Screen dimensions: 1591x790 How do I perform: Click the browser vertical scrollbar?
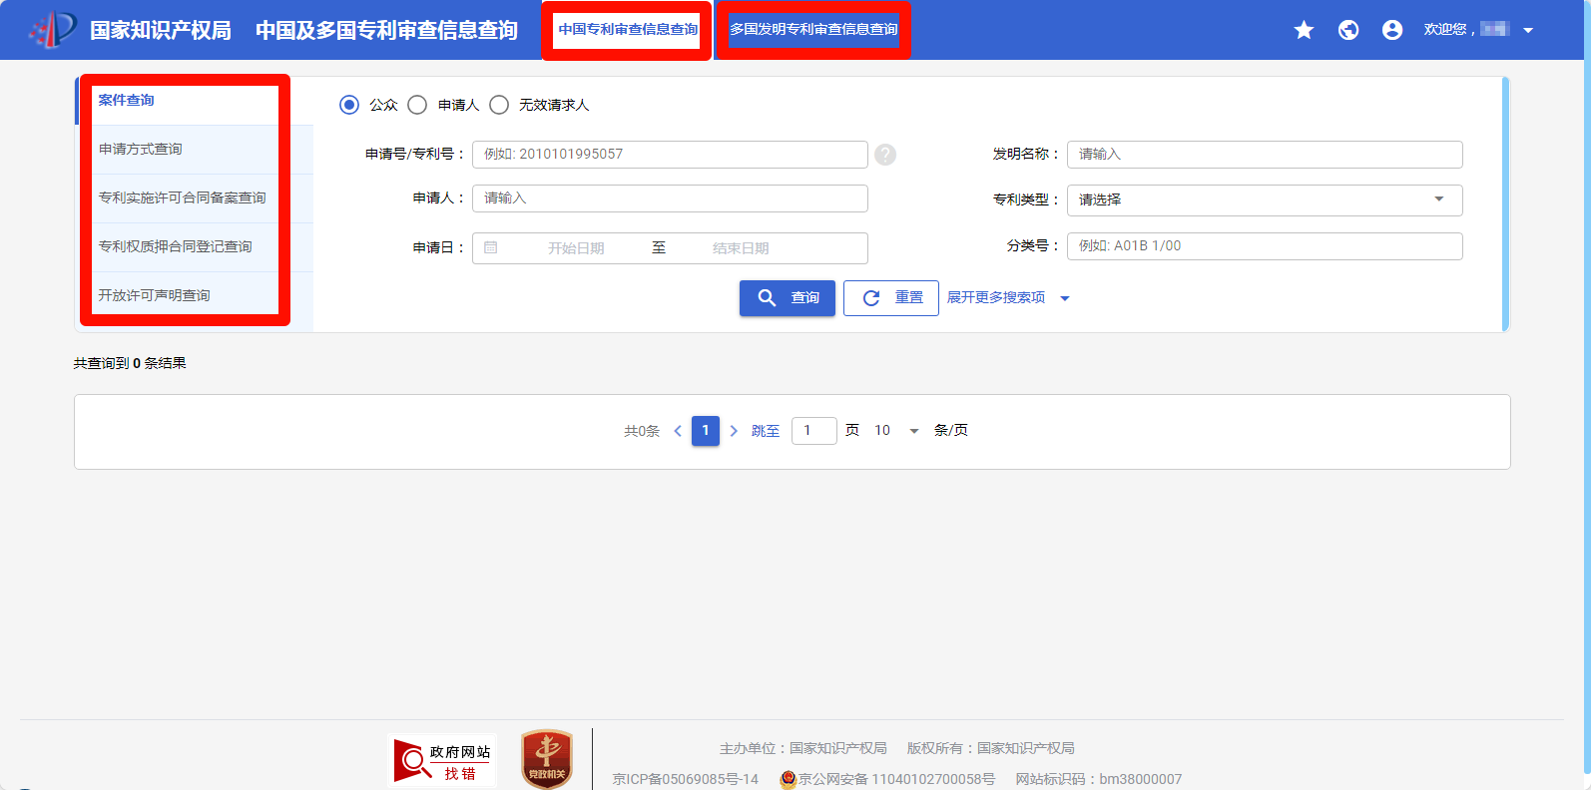point(1587,389)
